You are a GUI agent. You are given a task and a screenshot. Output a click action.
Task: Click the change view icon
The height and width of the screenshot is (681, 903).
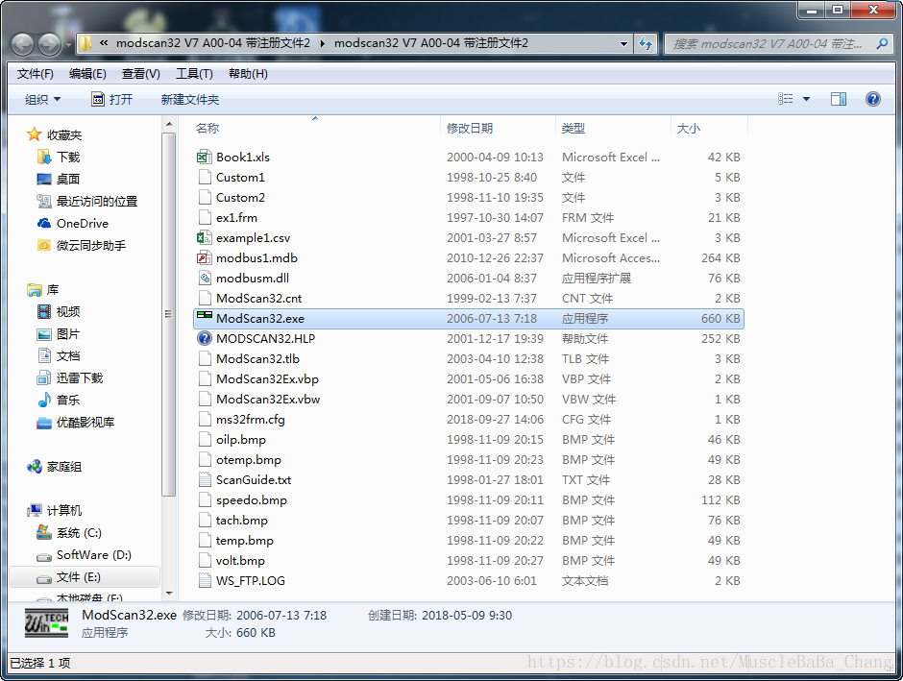785,99
